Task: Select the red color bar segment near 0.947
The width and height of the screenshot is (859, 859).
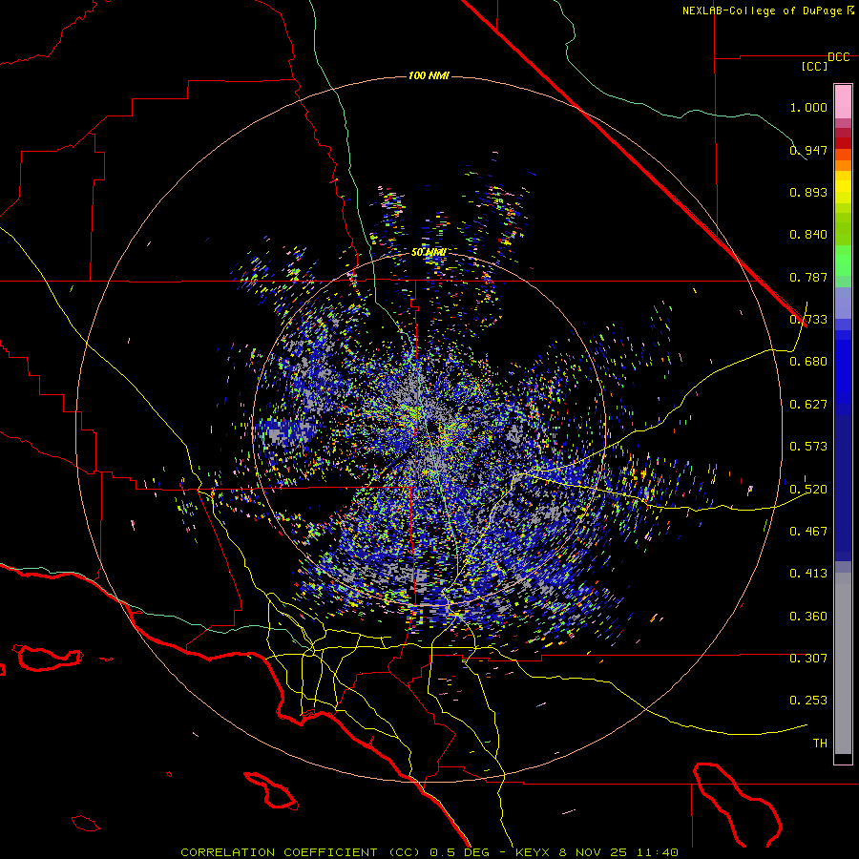Action: pos(843,142)
